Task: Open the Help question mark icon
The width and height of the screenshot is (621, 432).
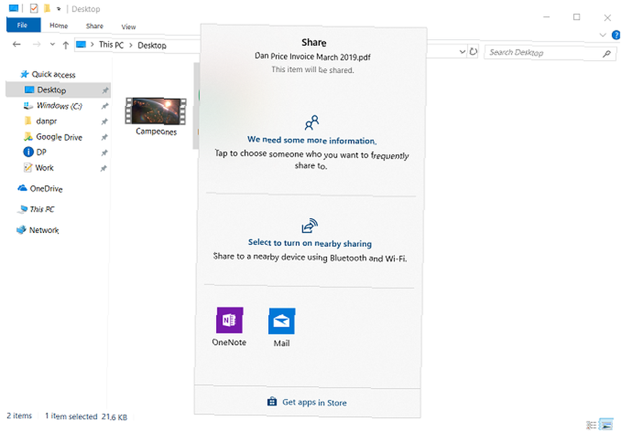Action: (x=616, y=35)
